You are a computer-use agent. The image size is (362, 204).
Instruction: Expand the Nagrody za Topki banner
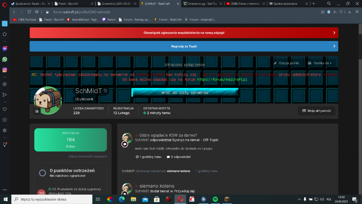334,46
